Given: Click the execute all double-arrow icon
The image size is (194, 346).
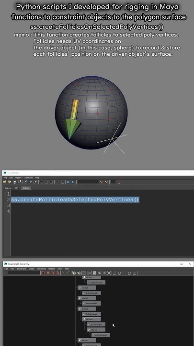Looking at the screenshot, I should [68, 182].
